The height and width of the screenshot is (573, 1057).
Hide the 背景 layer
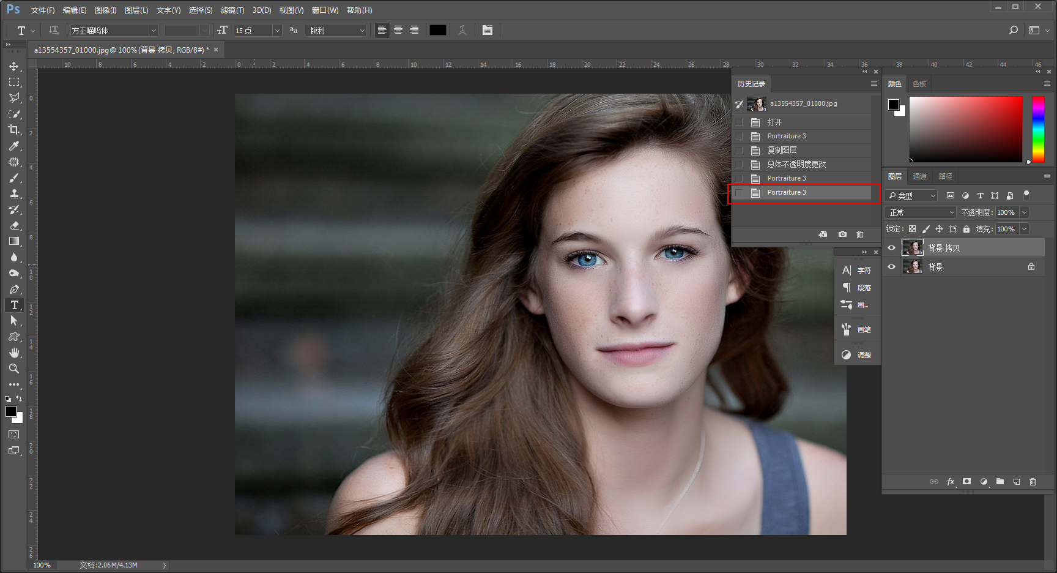(892, 267)
